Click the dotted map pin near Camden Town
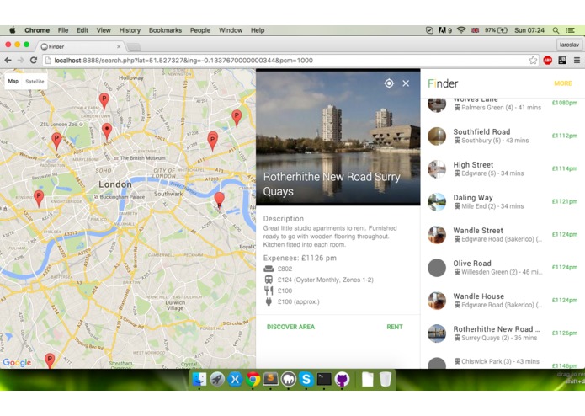 107,131
